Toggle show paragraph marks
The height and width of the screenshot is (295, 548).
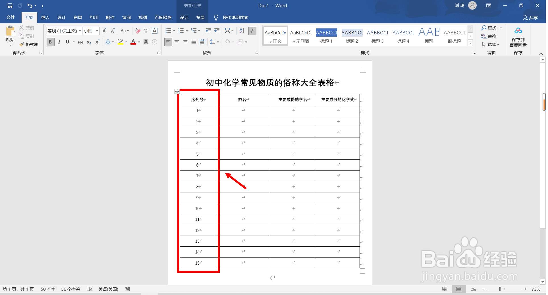(252, 31)
